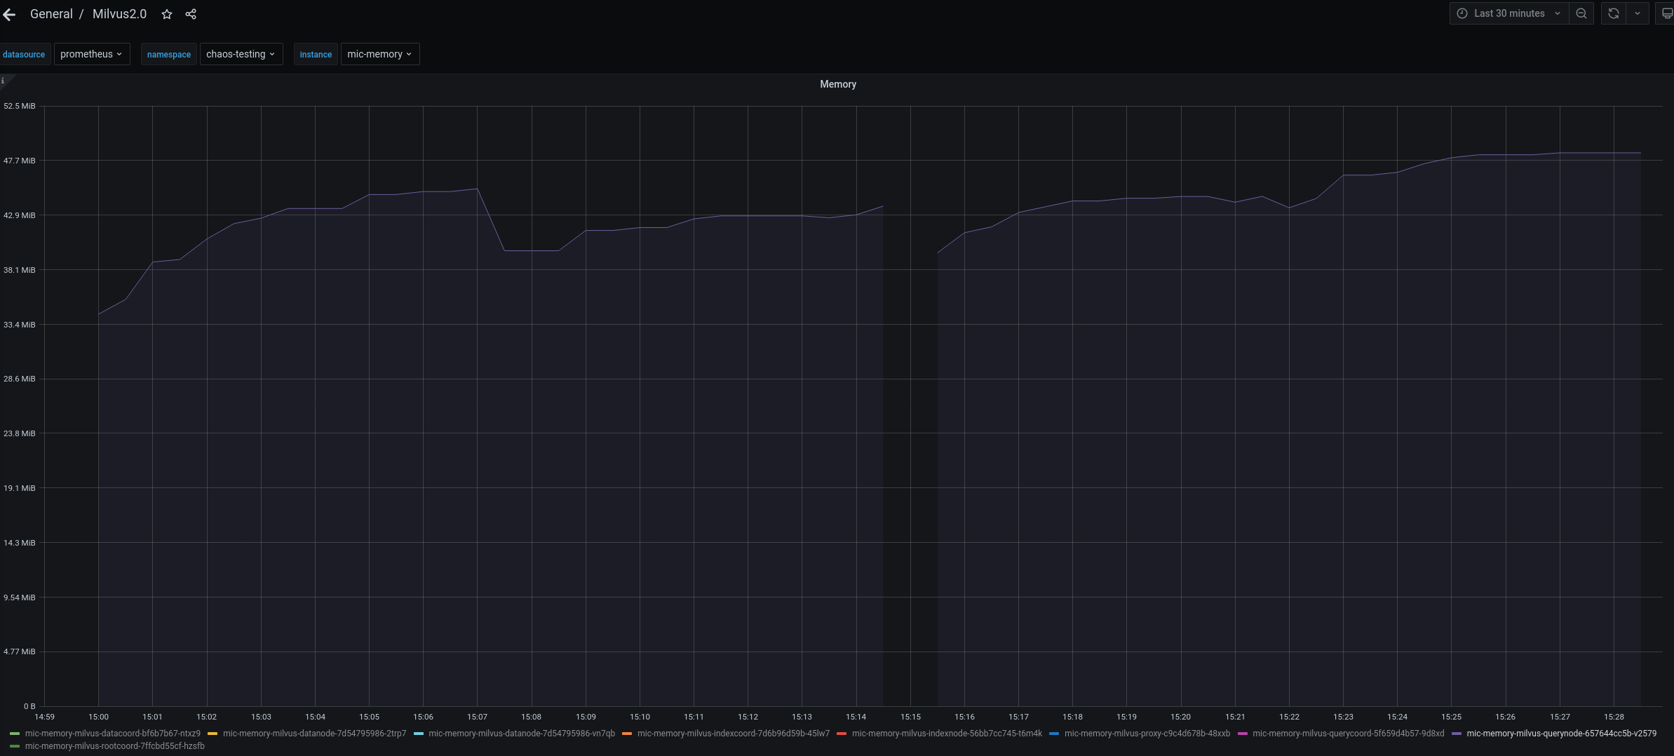Open the Last 30 minutes time range menu
The height and width of the screenshot is (756, 1674).
1508,13
